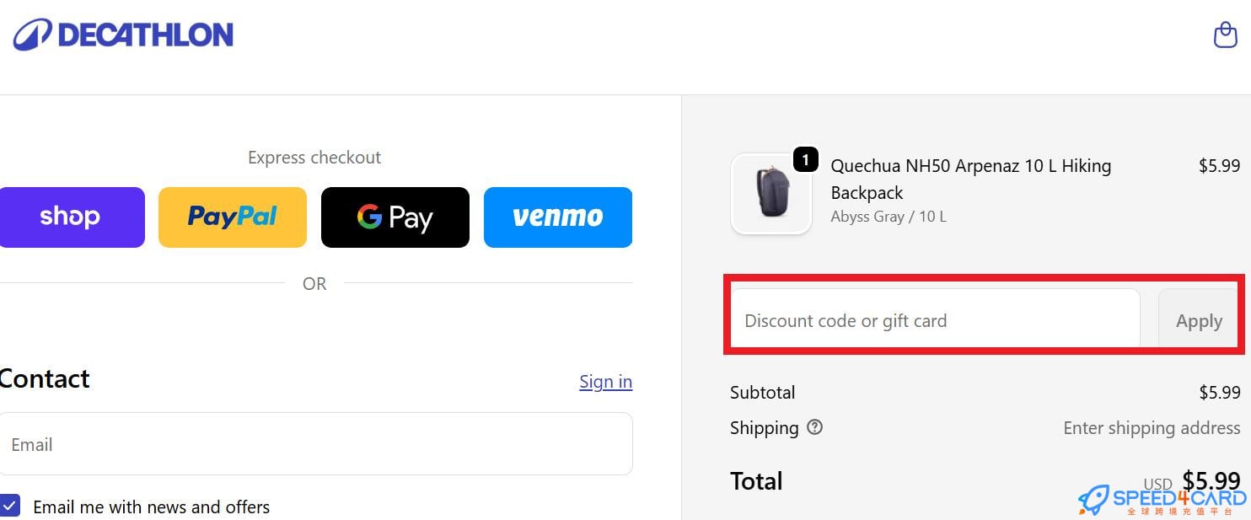Apply the discount code
Viewport: 1251px width, 520px height.
[x=1198, y=321]
